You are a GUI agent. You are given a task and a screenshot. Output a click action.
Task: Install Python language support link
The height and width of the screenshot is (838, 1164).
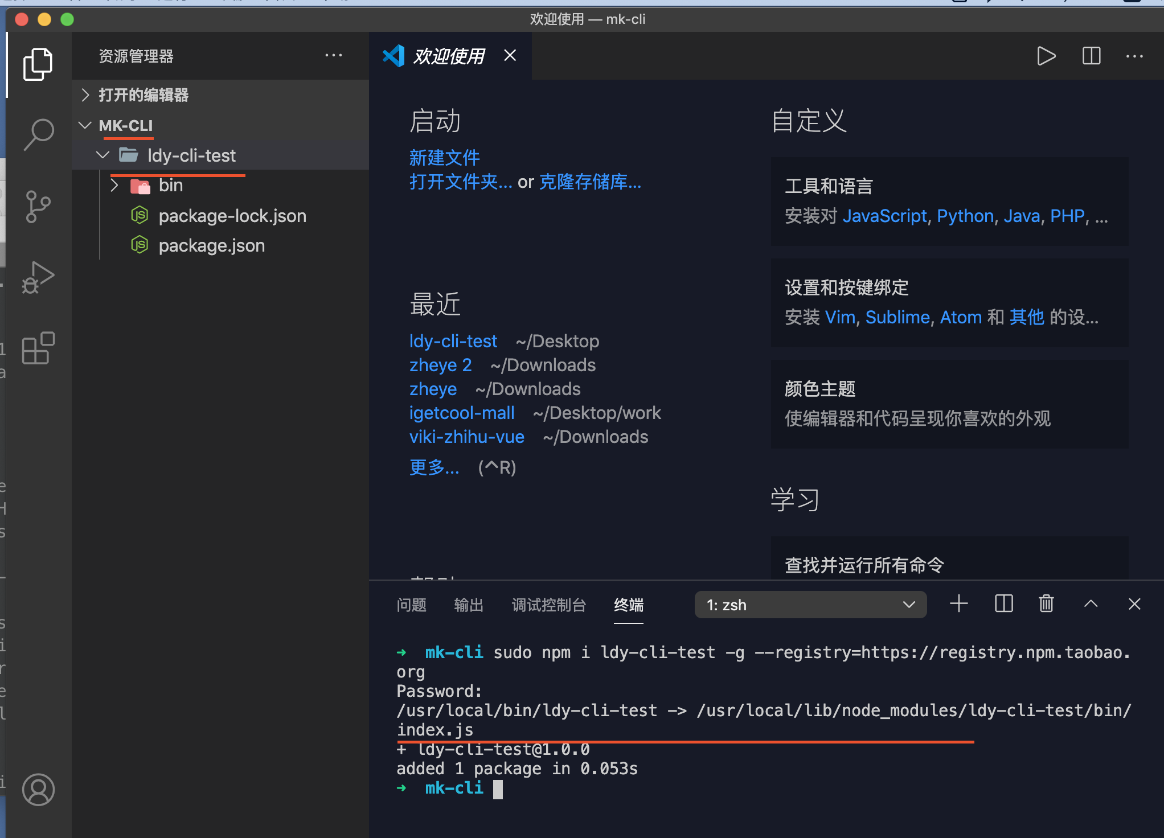pos(965,216)
